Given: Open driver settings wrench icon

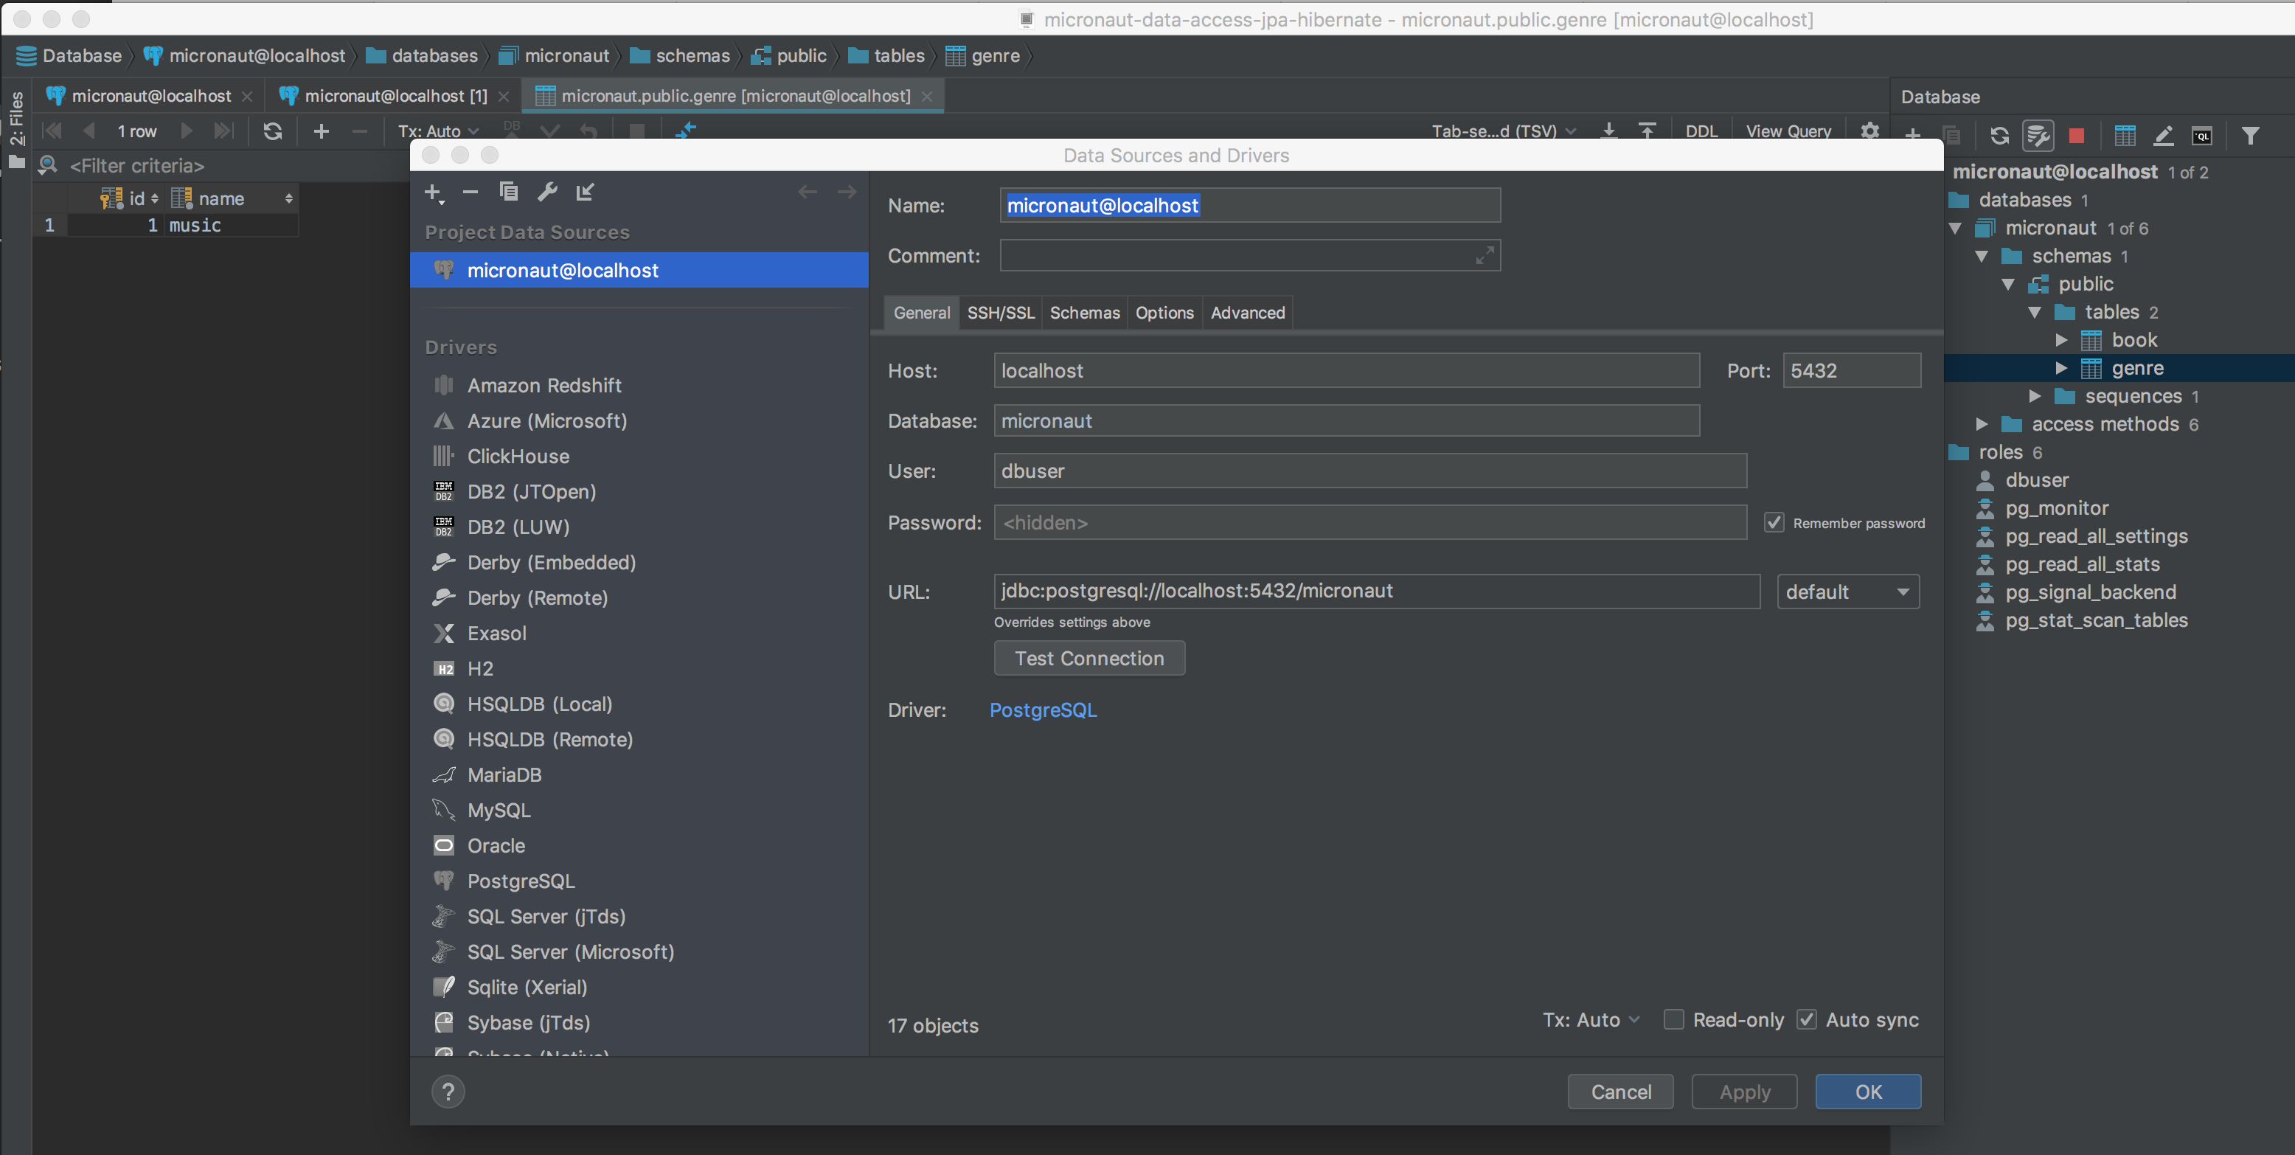Looking at the screenshot, I should (547, 192).
